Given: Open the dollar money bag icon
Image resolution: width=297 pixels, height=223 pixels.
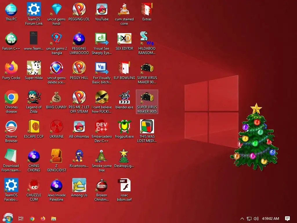Looking at the screenshot, I should (x=57, y=100).
